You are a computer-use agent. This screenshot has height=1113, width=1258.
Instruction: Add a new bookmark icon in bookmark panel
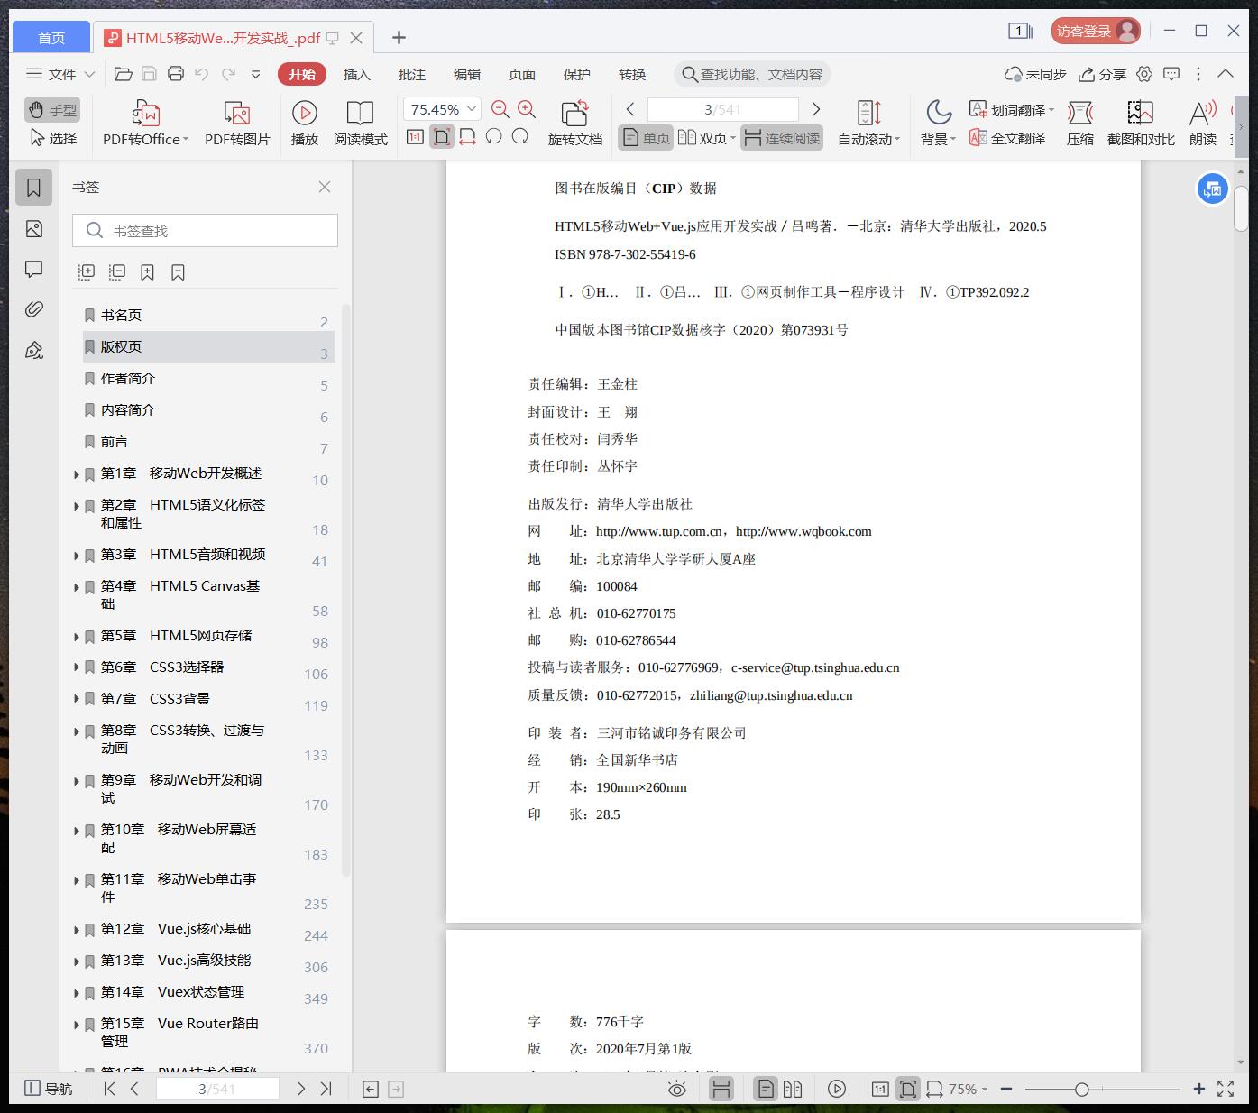click(x=147, y=271)
